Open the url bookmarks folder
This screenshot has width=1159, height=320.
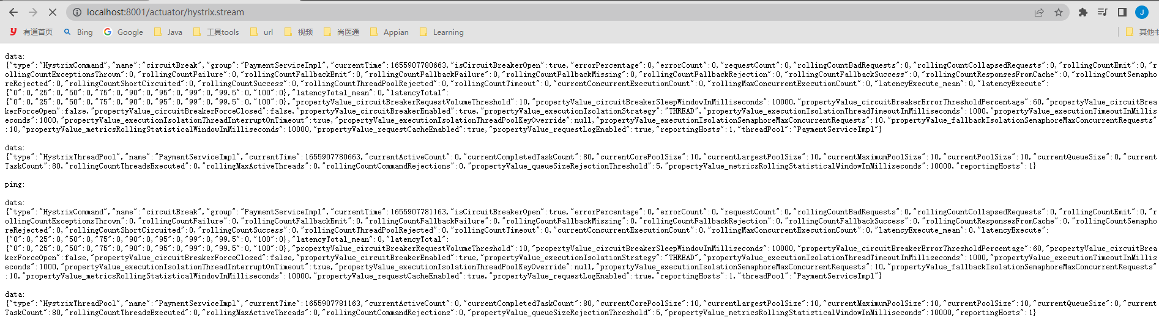tap(262, 32)
